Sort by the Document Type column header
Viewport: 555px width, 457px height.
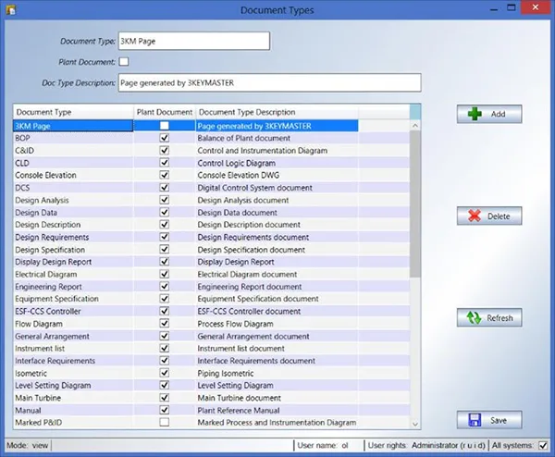coord(73,112)
